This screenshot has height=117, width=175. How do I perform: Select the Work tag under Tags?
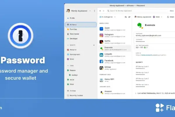pos(70,84)
